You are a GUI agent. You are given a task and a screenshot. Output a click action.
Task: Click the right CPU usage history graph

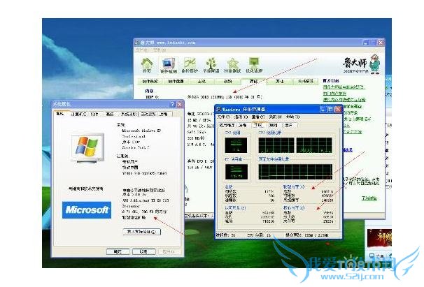314,145
